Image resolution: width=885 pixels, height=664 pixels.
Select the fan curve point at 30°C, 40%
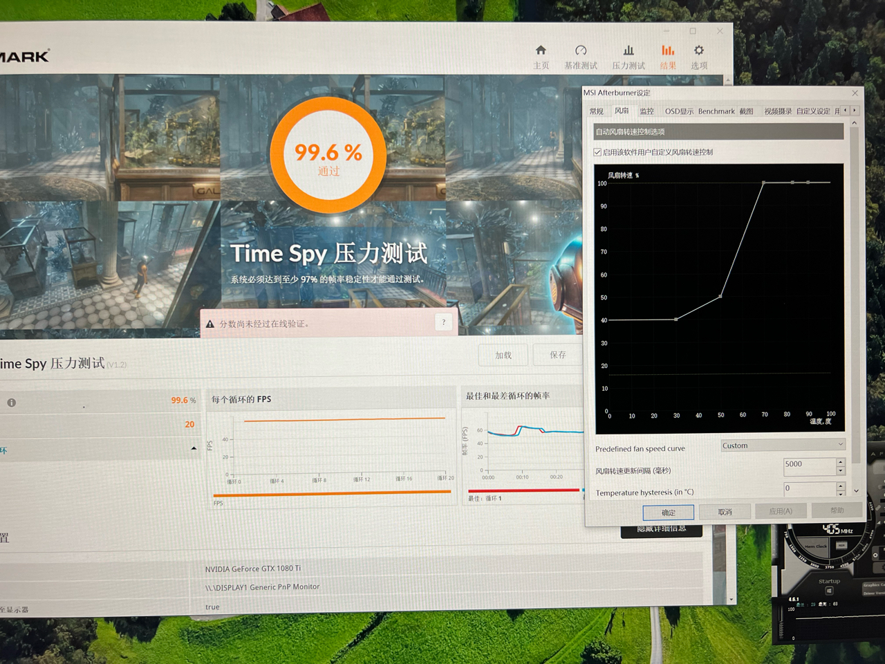click(x=676, y=319)
